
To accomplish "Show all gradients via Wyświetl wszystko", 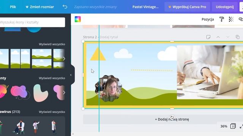I will tap(52, 78).
